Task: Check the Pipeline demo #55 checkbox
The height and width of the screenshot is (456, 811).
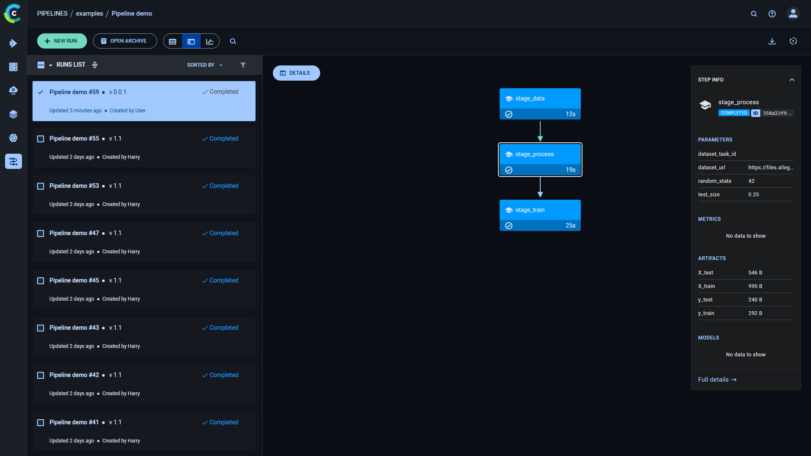Action: pyautogui.click(x=41, y=138)
